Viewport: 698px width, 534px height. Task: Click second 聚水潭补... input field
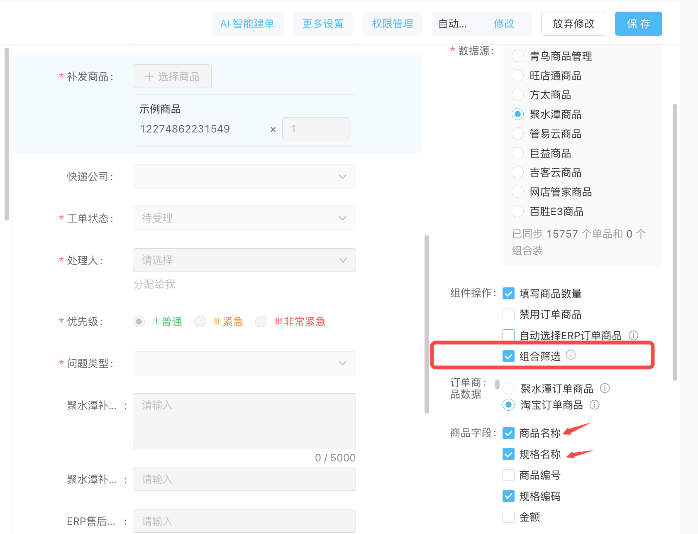point(244,479)
